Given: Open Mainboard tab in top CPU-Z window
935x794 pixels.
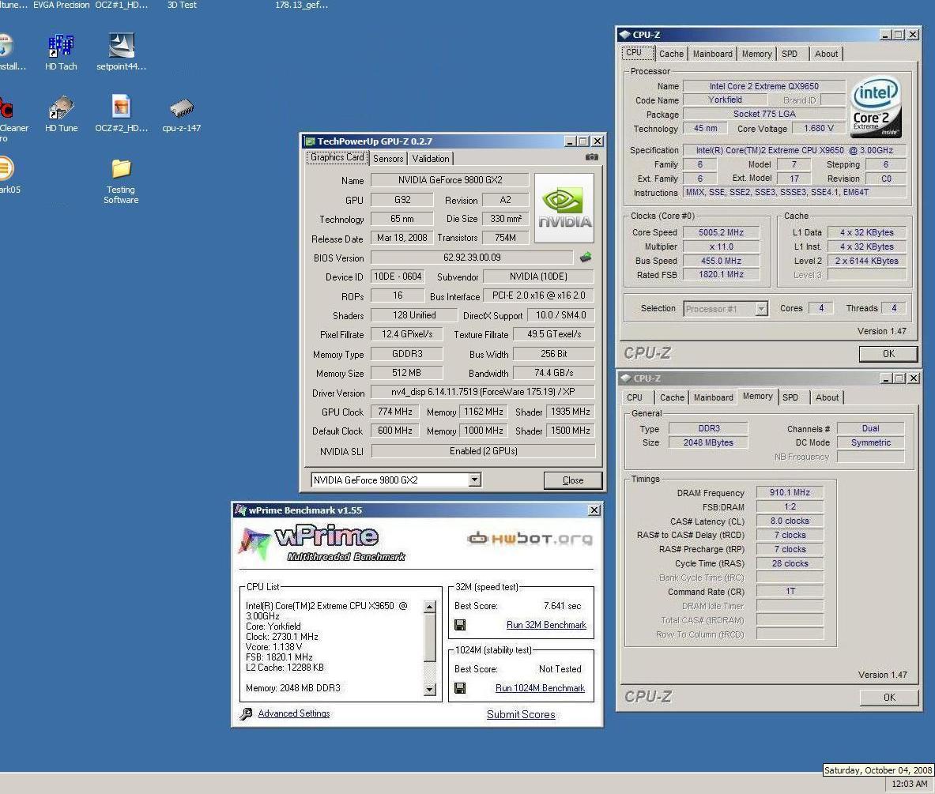Looking at the screenshot, I should coord(713,54).
